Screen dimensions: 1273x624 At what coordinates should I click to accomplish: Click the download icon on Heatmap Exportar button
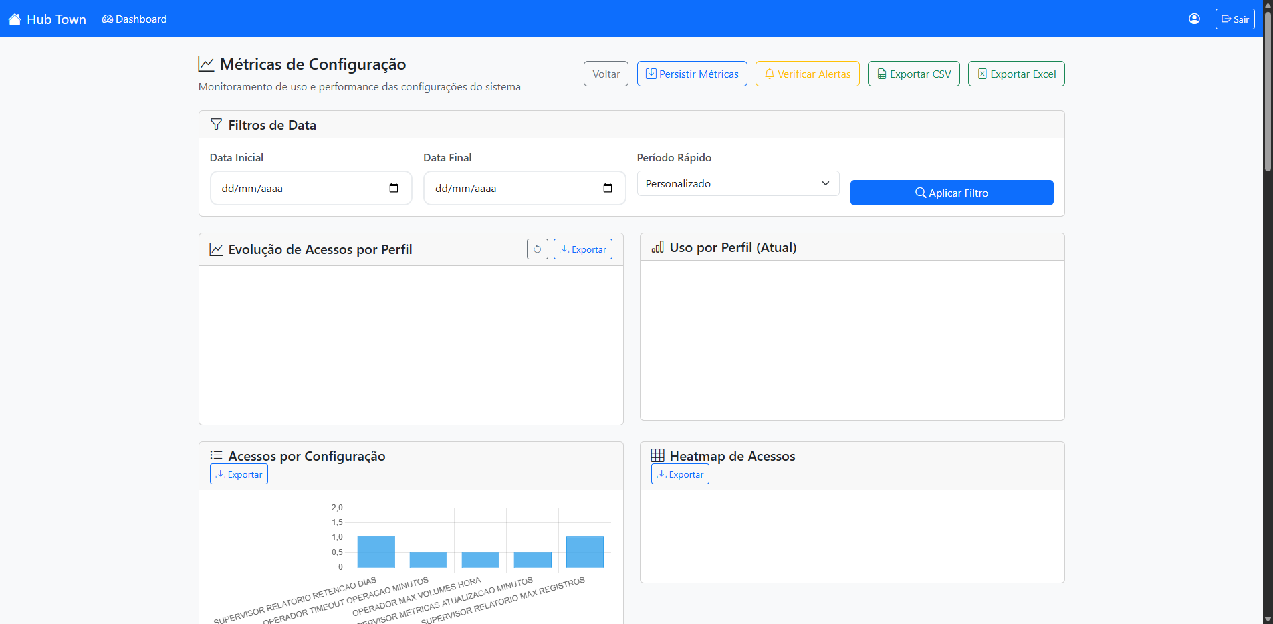click(x=662, y=474)
